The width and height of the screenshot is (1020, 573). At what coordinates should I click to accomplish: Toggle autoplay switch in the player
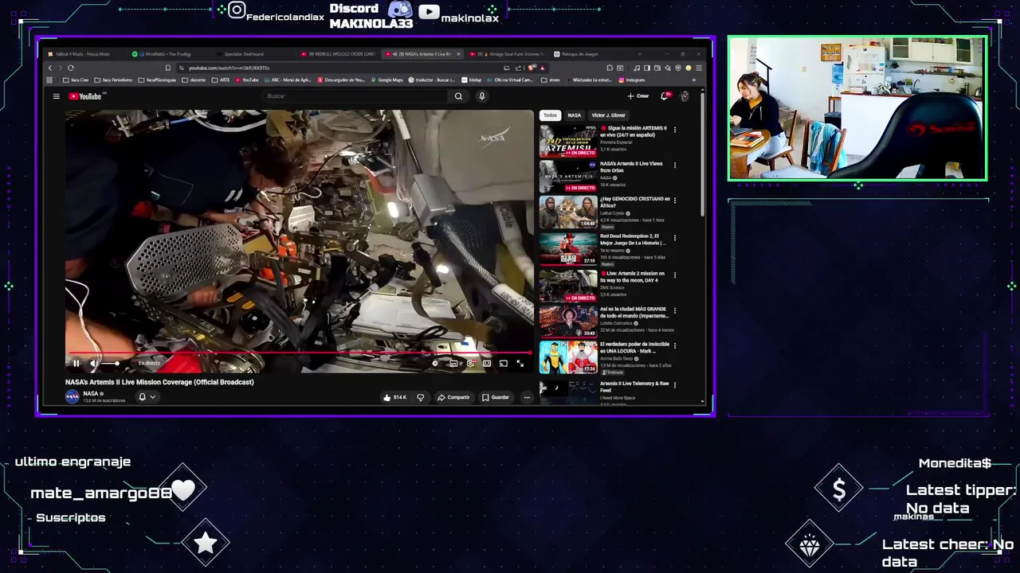435,364
